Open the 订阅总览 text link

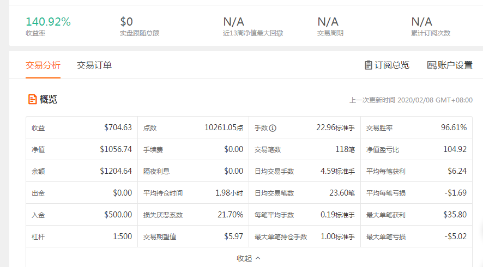click(x=391, y=65)
